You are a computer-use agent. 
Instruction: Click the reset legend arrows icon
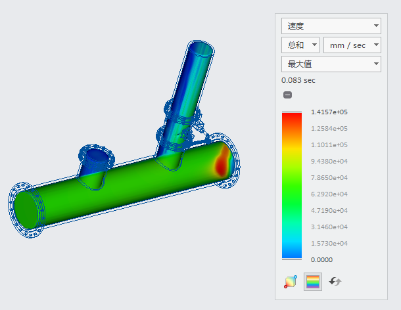click(x=335, y=282)
